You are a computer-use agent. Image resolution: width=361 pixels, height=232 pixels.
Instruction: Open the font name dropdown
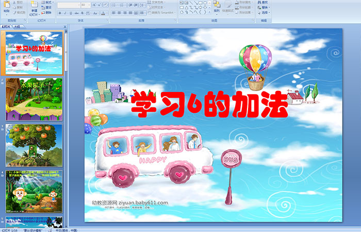[79, 5]
